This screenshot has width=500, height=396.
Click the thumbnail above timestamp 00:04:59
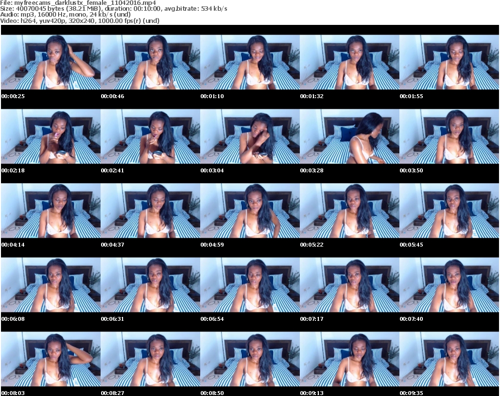tap(250, 210)
